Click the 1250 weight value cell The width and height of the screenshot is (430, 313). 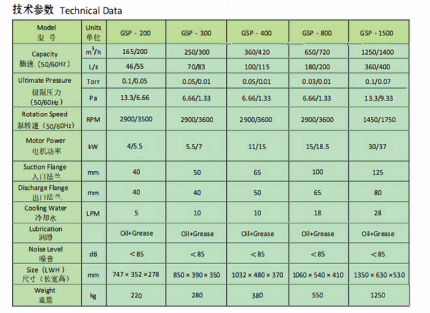point(379,295)
